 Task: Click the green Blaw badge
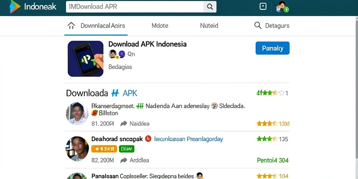point(127,149)
